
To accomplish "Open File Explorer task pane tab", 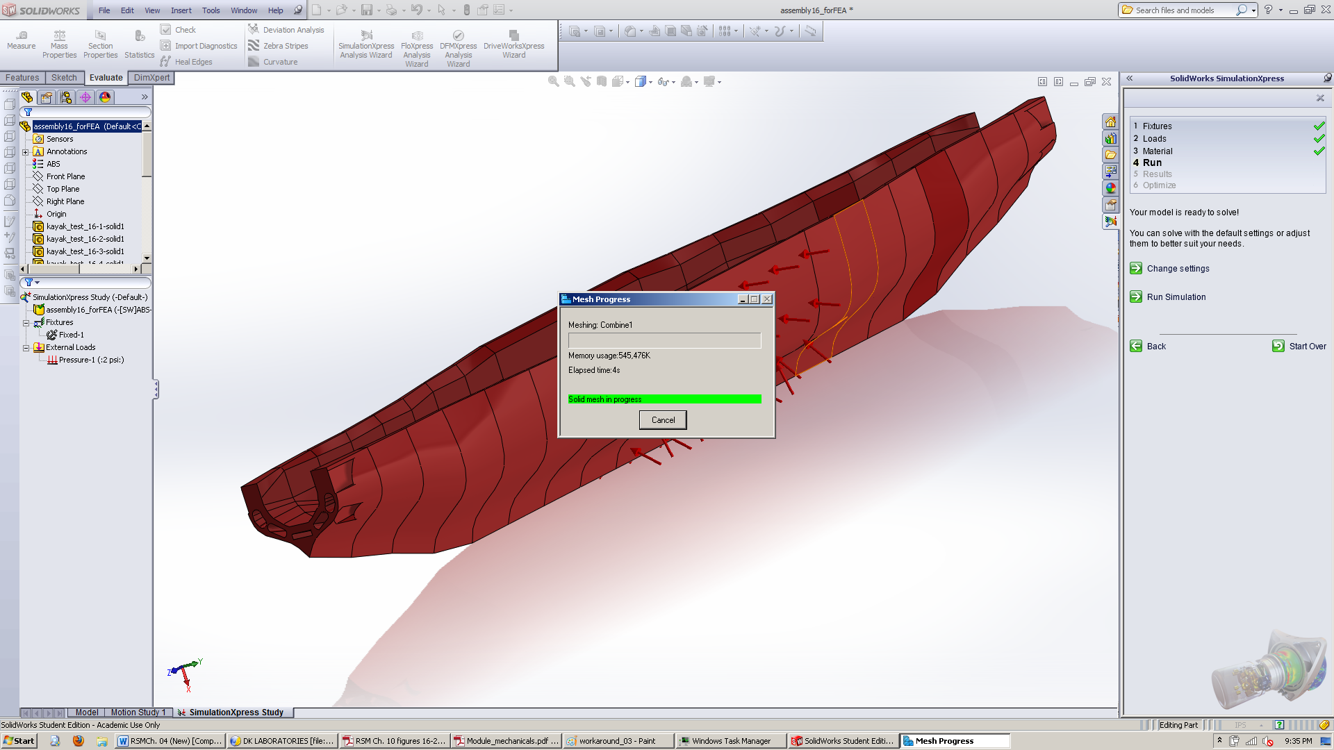I will point(1110,156).
